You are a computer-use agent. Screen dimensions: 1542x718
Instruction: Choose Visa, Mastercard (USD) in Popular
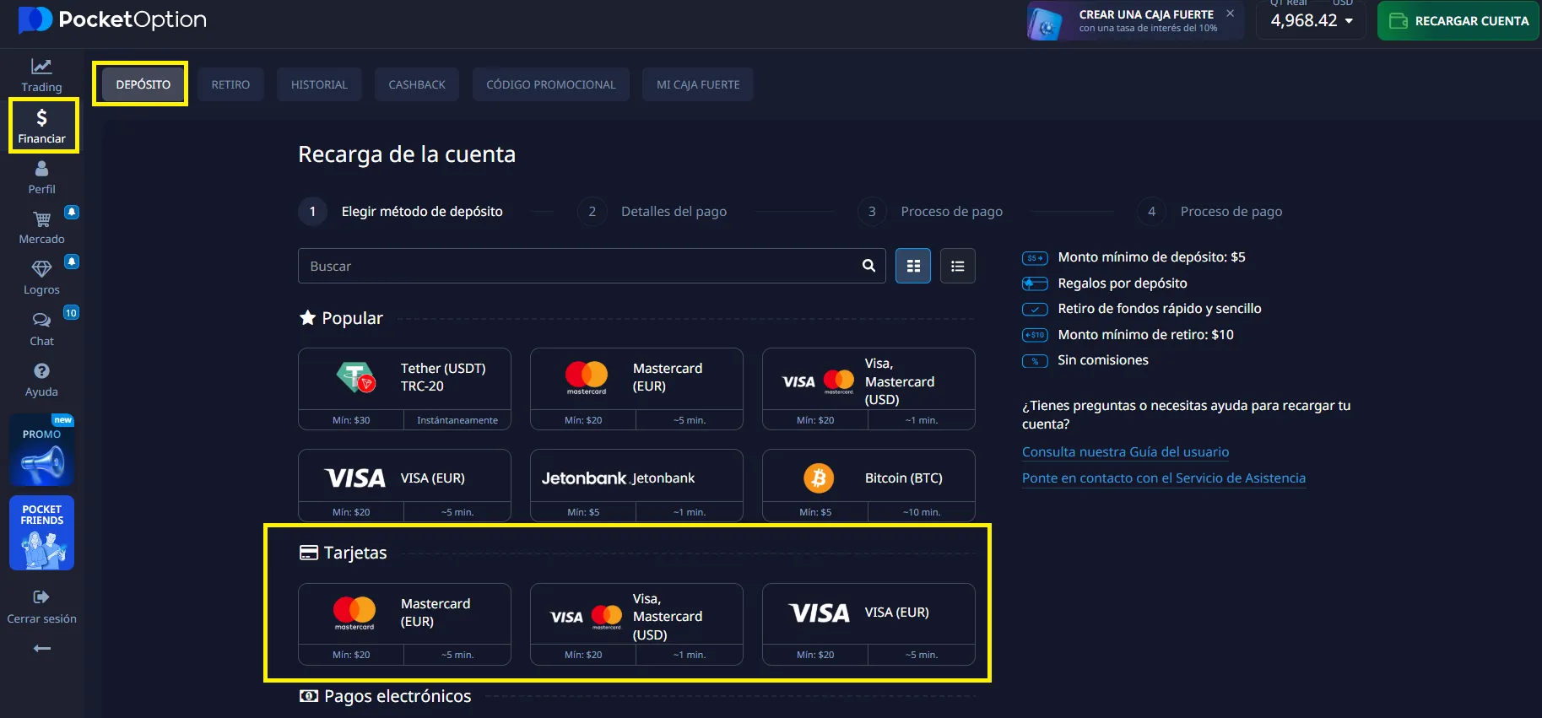pos(868,389)
